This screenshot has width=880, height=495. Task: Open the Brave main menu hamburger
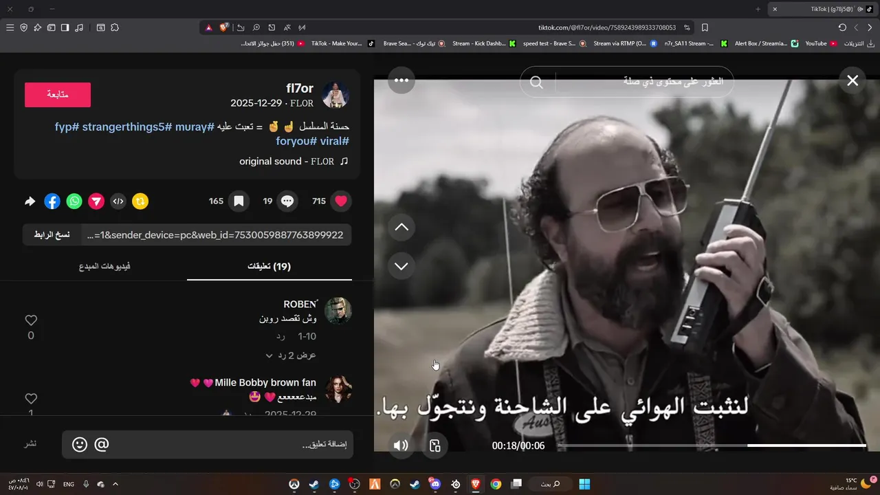point(10,27)
